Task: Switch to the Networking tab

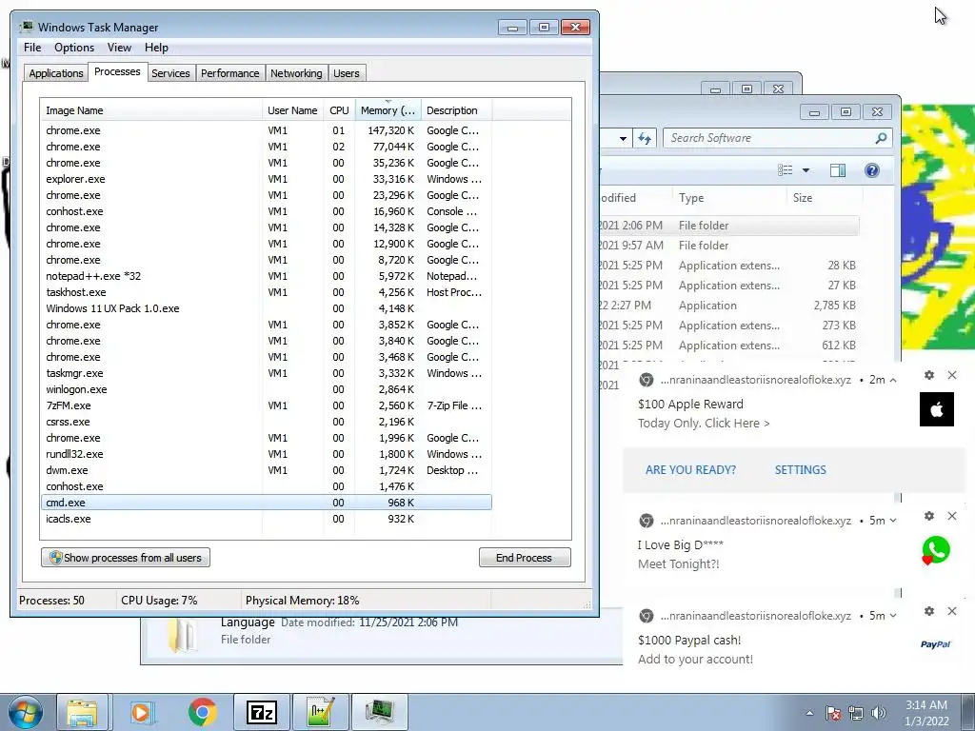Action: [296, 73]
